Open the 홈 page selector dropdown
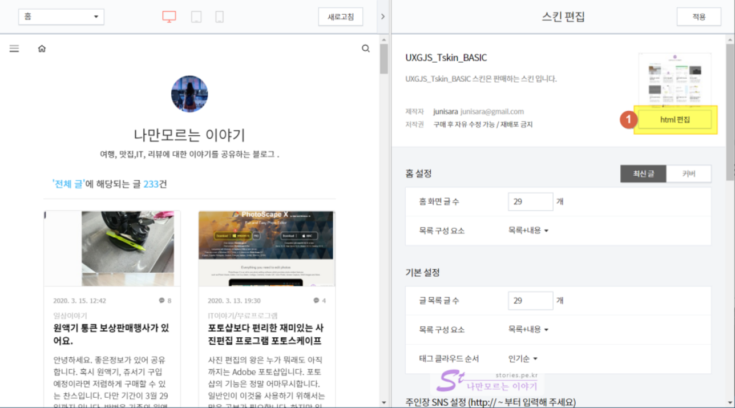Image resolution: width=735 pixels, height=408 pixels. click(x=61, y=17)
